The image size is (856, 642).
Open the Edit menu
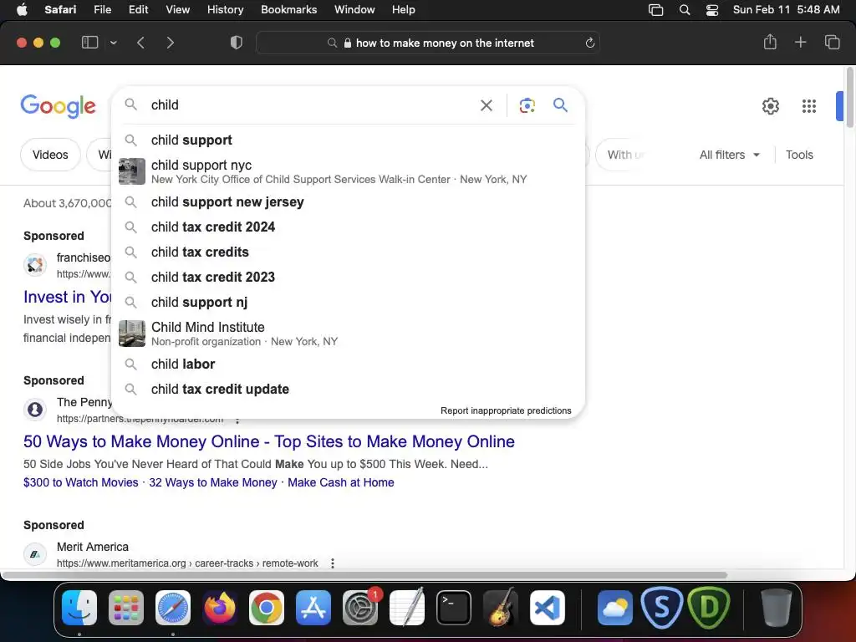click(x=138, y=10)
